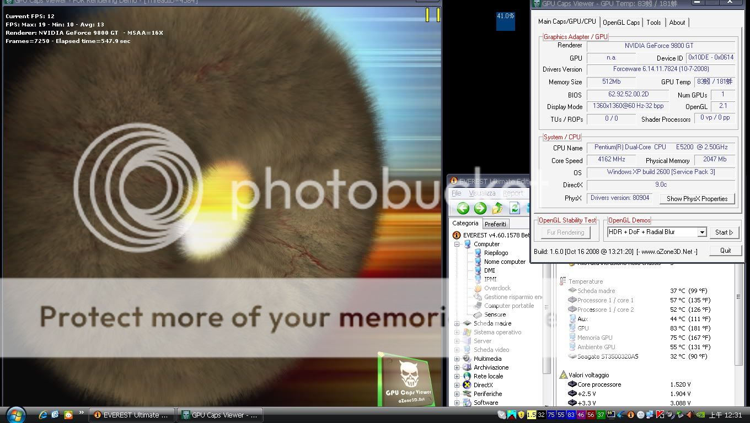Screen dimensions: 750x423
Task: Click the EVEREST category tree scrollbar
Action: tap(547, 319)
